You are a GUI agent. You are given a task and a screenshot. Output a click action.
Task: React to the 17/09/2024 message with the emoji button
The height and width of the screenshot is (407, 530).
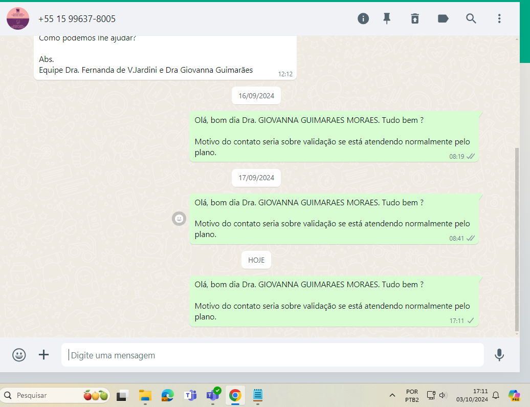179,219
